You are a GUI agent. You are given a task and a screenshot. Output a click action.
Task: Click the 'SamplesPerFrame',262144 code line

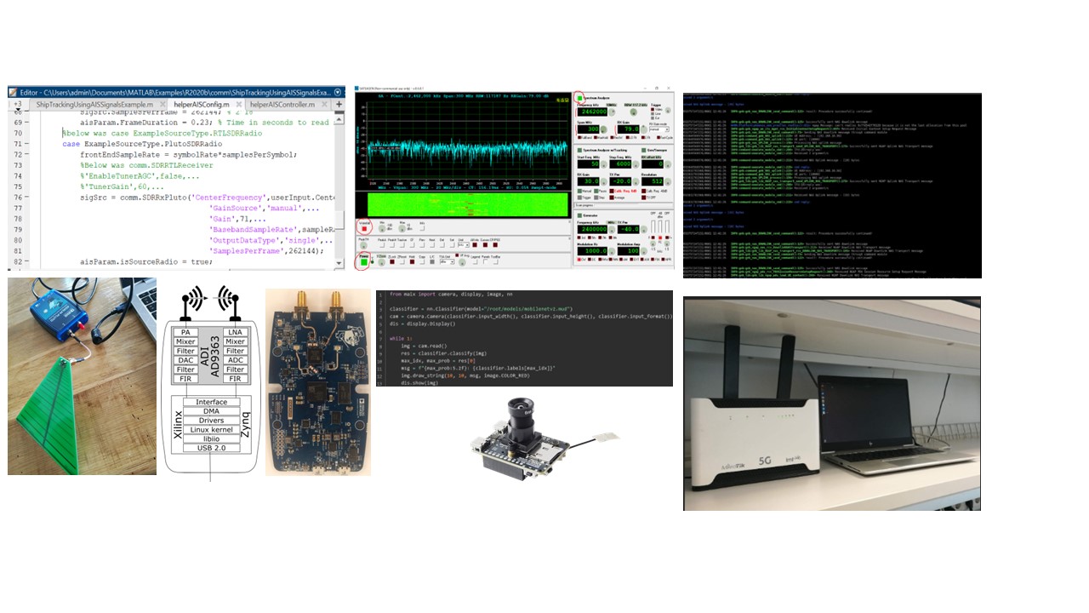coord(266,250)
